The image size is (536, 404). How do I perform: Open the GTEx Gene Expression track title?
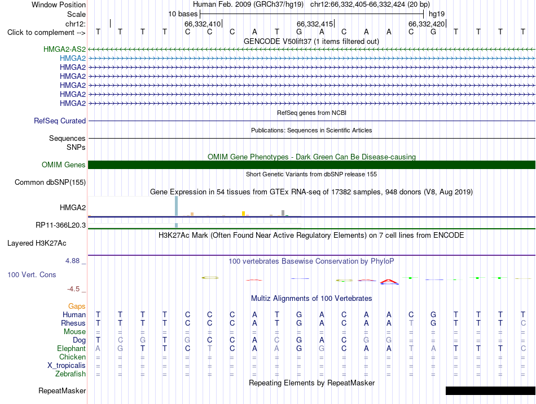coord(311,192)
